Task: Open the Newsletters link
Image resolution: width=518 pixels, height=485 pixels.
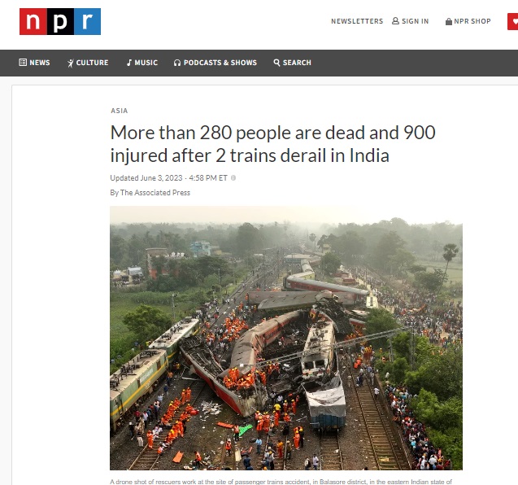Action: [357, 21]
